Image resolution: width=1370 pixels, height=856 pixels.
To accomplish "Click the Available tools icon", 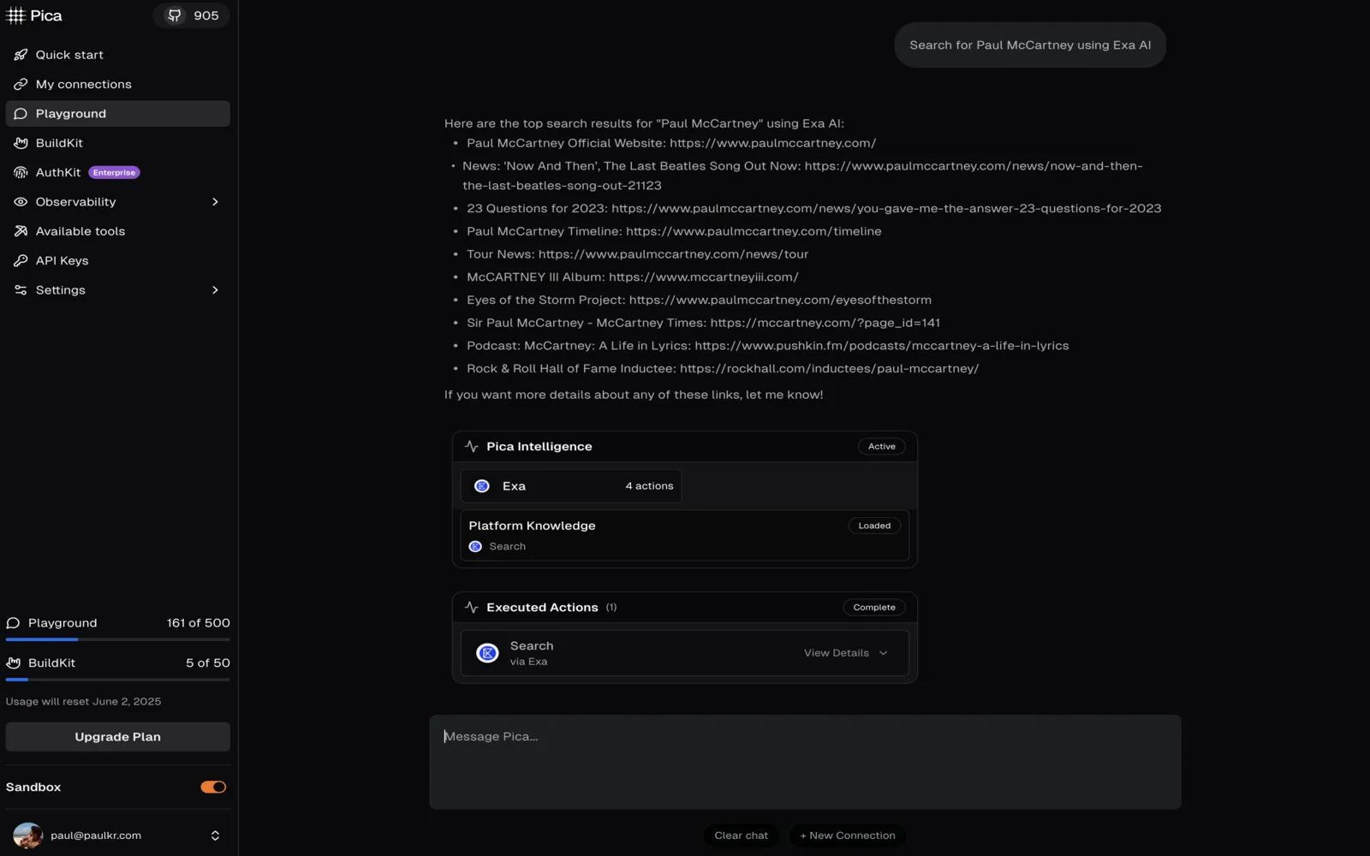I will click(x=21, y=231).
